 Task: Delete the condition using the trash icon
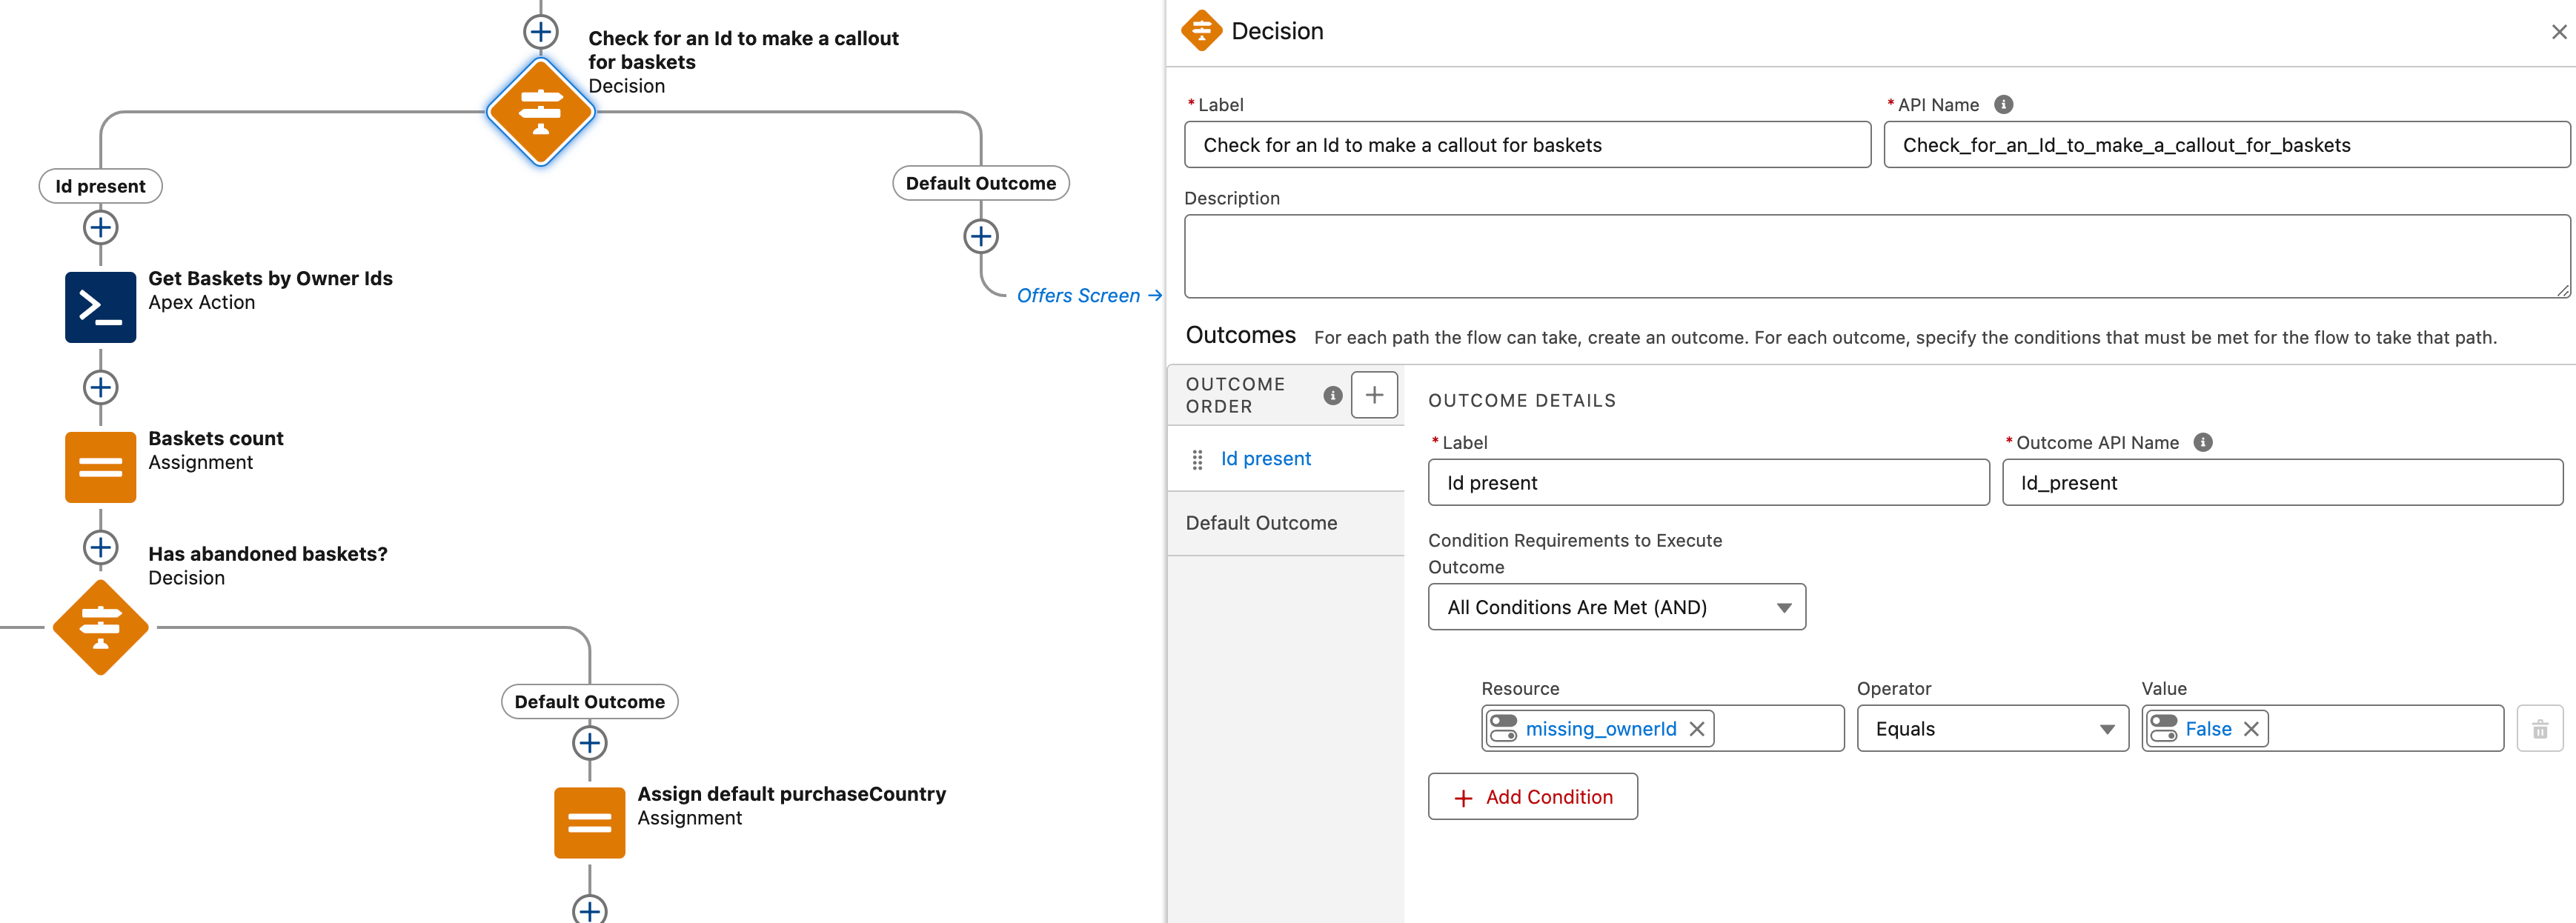coord(2539,729)
